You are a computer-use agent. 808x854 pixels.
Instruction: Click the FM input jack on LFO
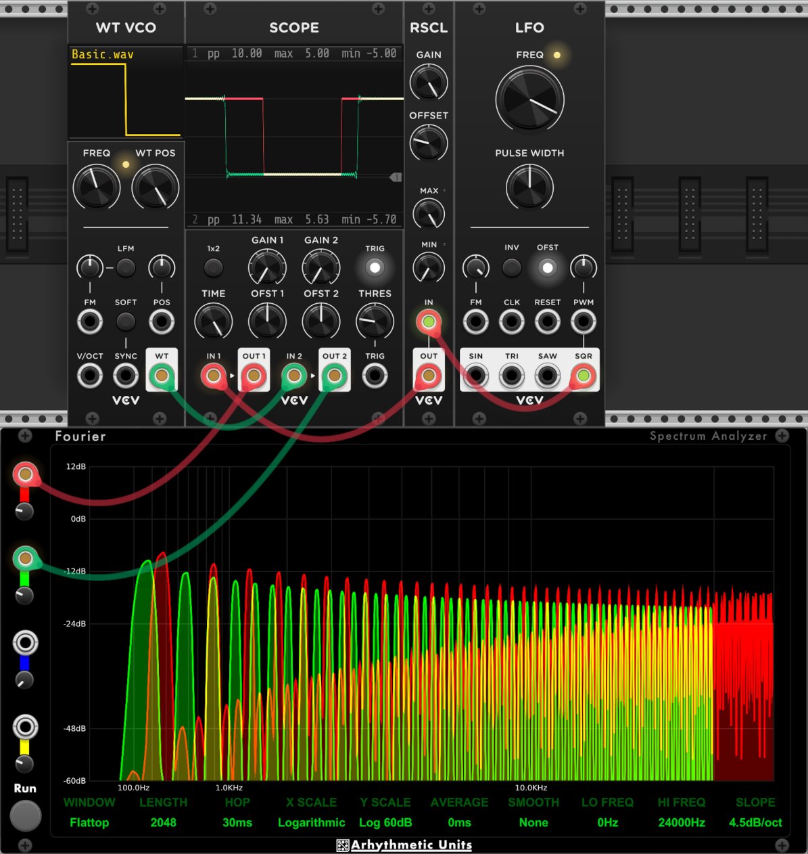coord(476,321)
